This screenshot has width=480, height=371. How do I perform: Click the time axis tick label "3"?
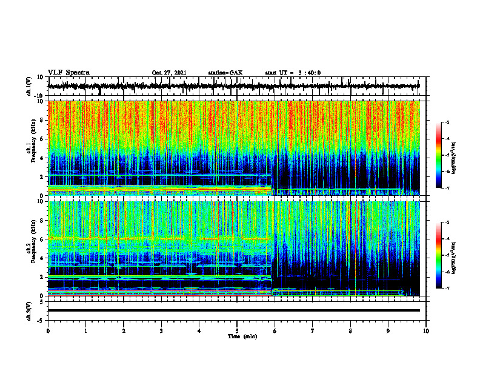point(161,331)
